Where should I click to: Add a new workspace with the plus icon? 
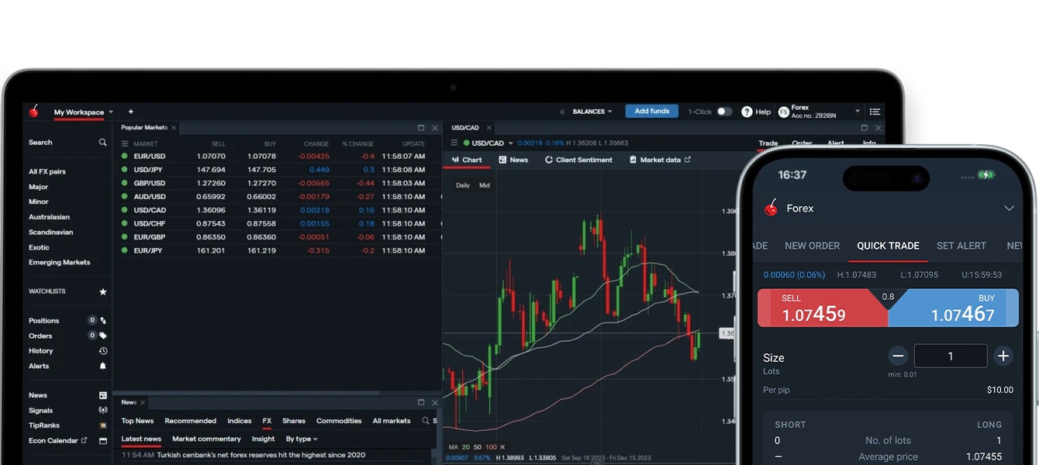(131, 112)
